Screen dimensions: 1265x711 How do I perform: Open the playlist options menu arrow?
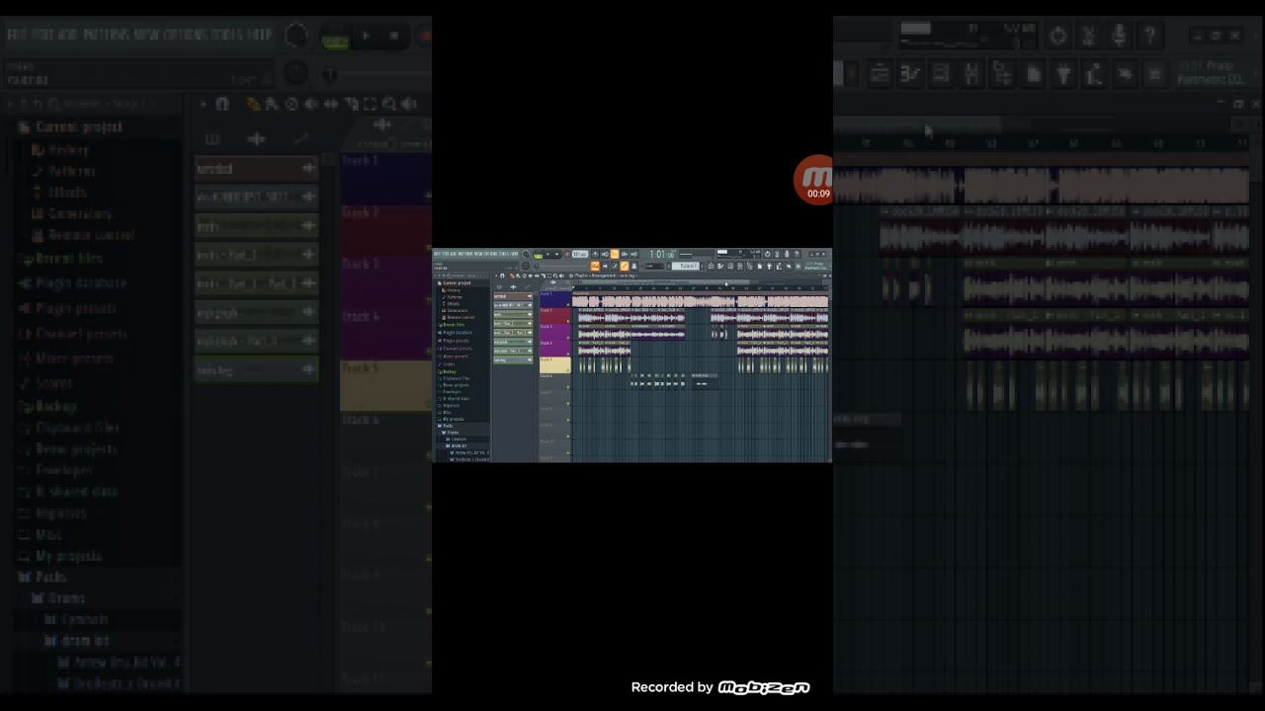(x=496, y=276)
